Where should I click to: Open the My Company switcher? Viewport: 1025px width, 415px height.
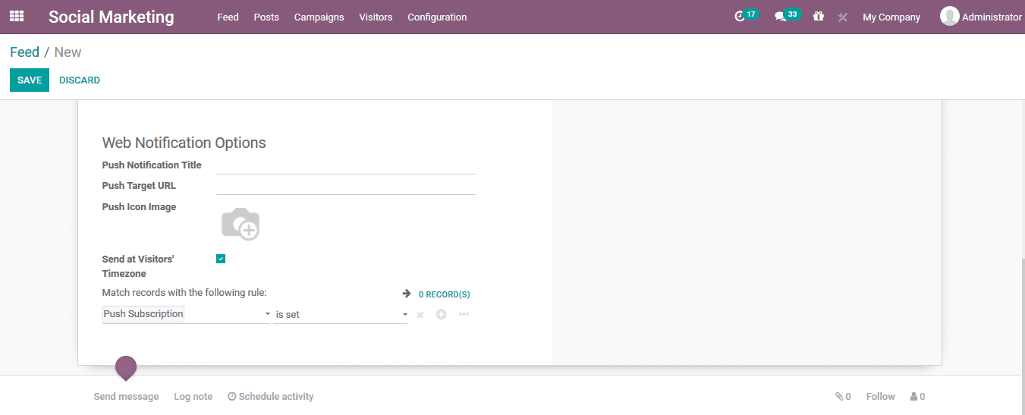coord(891,17)
